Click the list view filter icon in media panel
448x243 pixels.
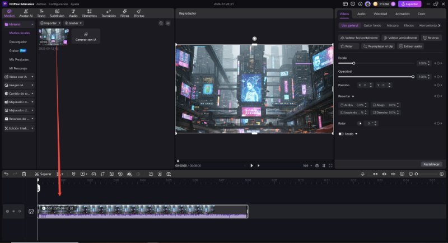pos(168,23)
